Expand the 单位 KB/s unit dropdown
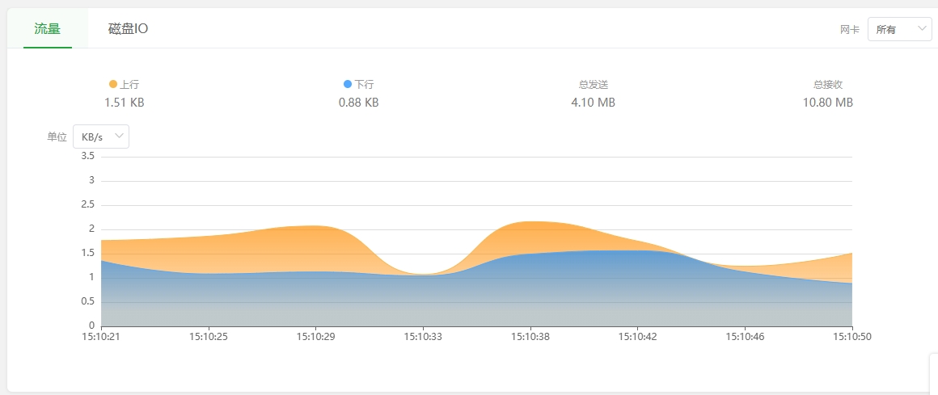Viewport: 938px width, 395px height. click(x=101, y=137)
